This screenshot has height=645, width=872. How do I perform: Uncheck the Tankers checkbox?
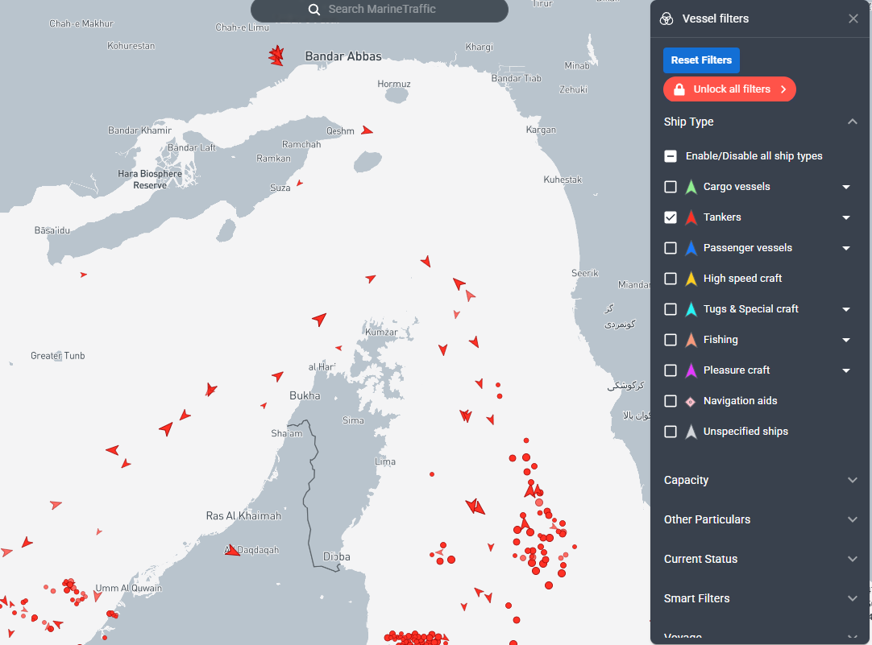pos(671,217)
